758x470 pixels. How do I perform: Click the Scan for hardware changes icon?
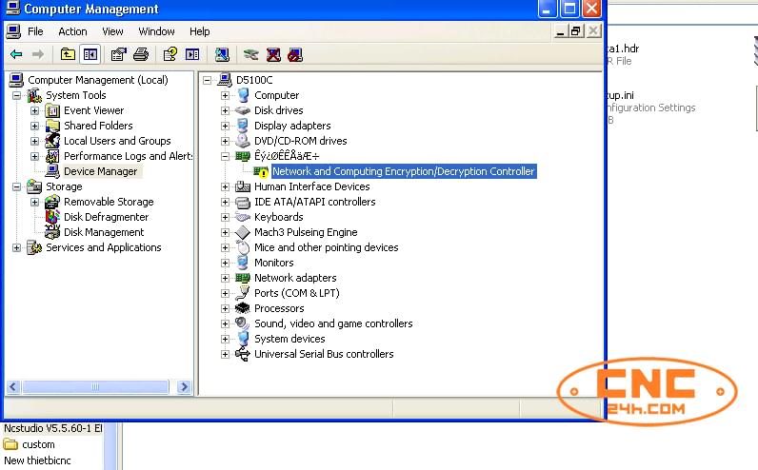click(x=222, y=54)
